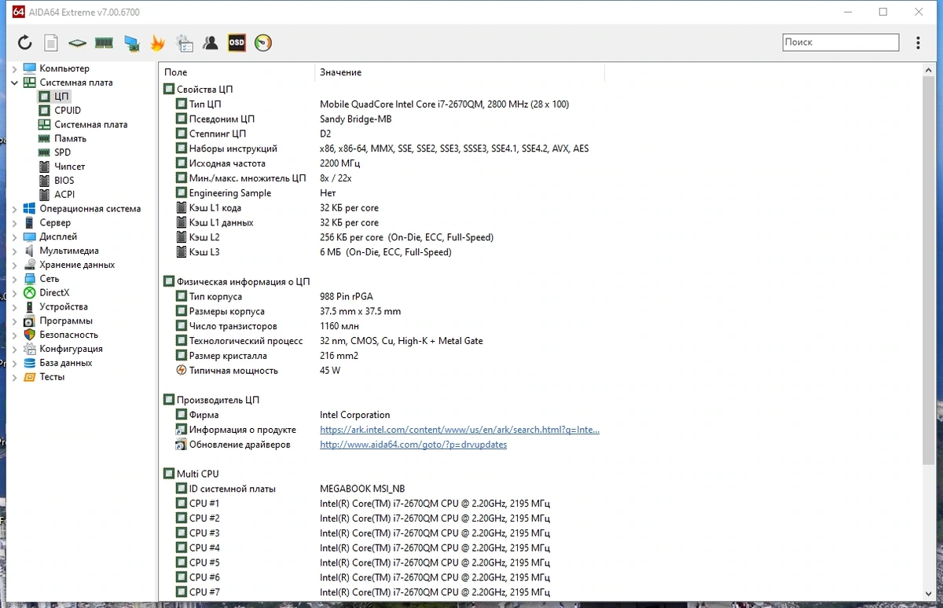The image size is (943, 608).
Task: Select SPD in the tree
Action: 62,152
